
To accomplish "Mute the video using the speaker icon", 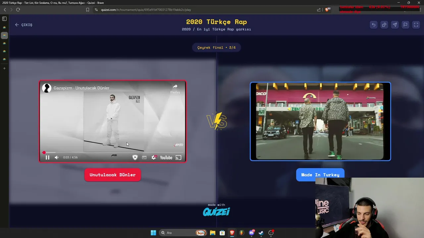I will pyautogui.click(x=57, y=158).
